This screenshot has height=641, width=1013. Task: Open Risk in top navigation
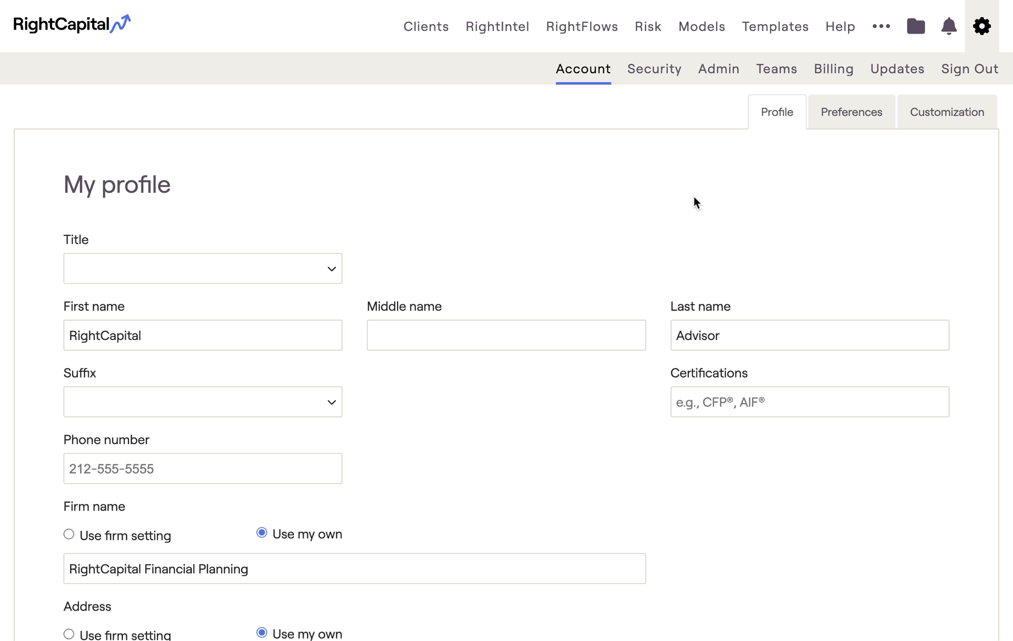pyautogui.click(x=648, y=26)
